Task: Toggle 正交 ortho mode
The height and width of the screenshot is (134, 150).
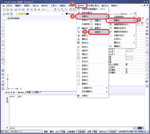Action: pyautogui.click(x=57, y=132)
